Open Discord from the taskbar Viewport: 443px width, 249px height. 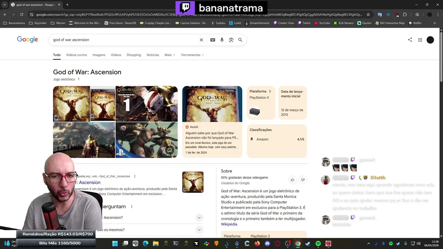point(267,243)
